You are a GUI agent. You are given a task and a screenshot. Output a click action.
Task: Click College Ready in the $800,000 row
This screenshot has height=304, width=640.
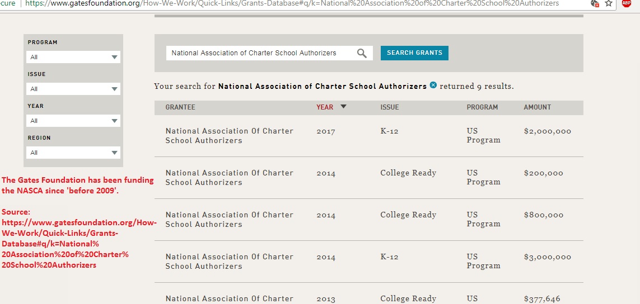pos(408,215)
